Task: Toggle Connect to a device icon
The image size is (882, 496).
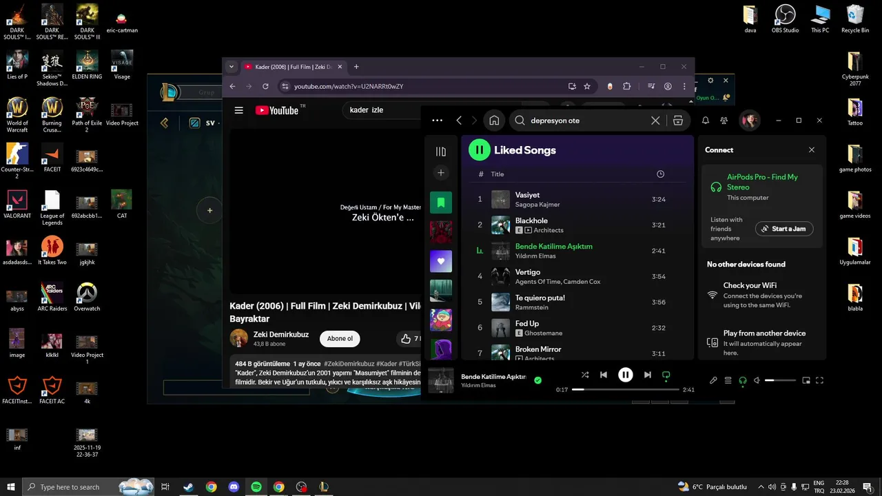Action: (742, 380)
